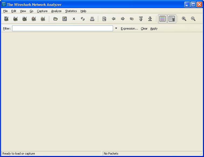Find a packet magnifier icon

pyautogui.click(x=104, y=19)
